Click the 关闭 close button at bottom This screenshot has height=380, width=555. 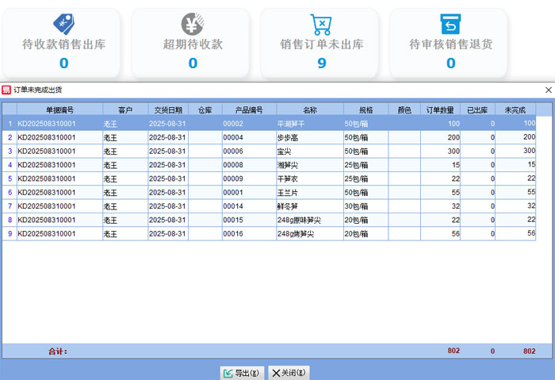click(289, 372)
